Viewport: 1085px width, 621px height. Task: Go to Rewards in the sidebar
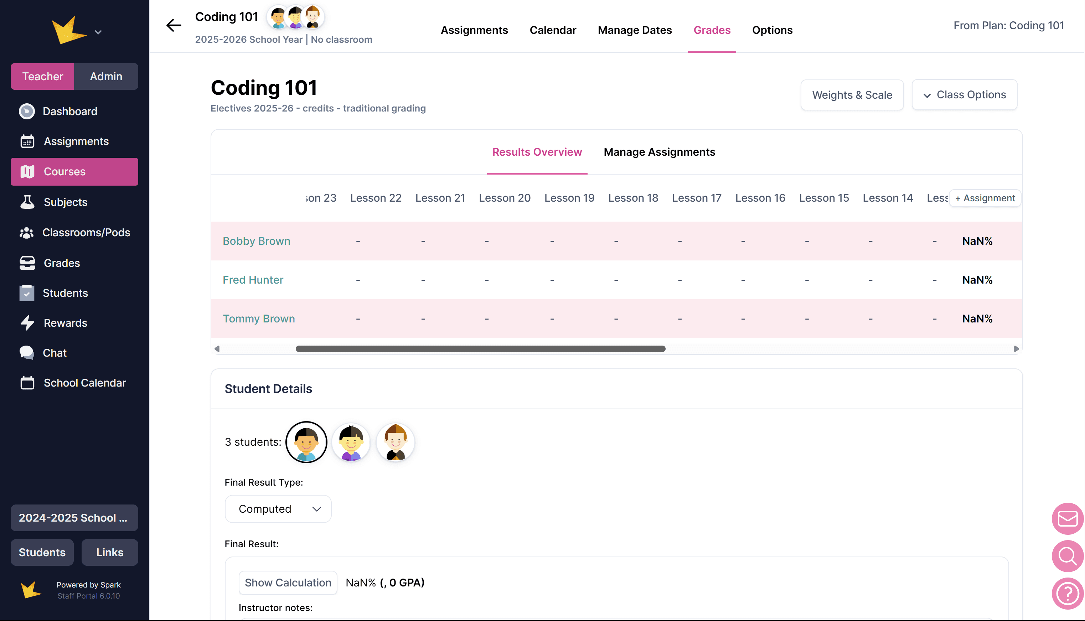(65, 323)
